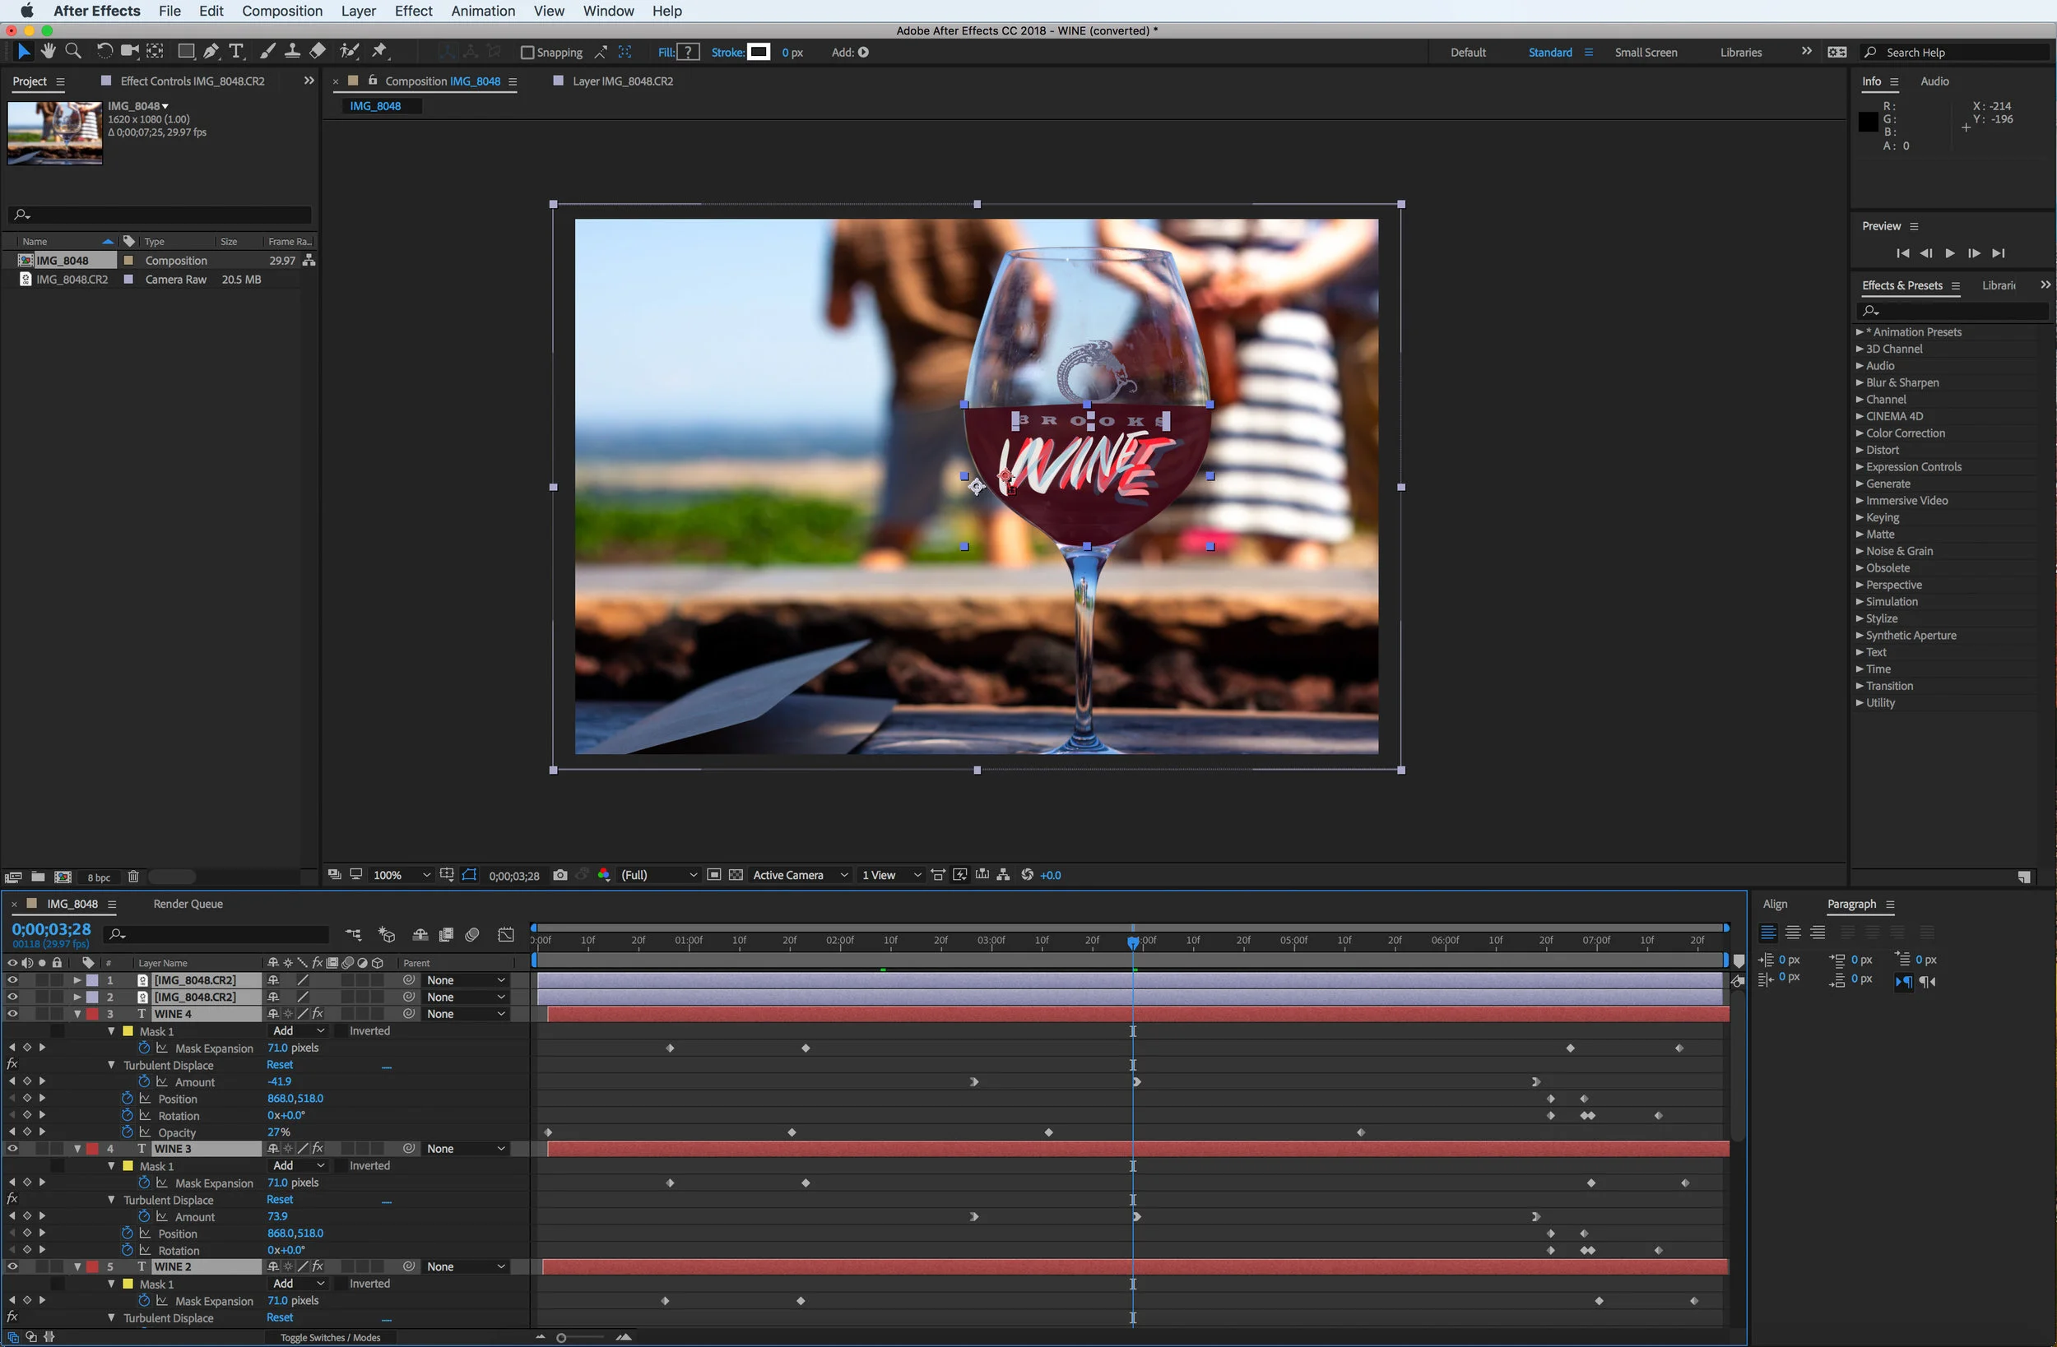The height and width of the screenshot is (1347, 2057).
Task: Click the delete trash icon in Project panel
Action: (133, 877)
